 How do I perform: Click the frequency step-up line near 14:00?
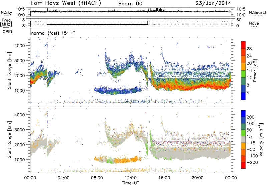(x=148, y=23)
